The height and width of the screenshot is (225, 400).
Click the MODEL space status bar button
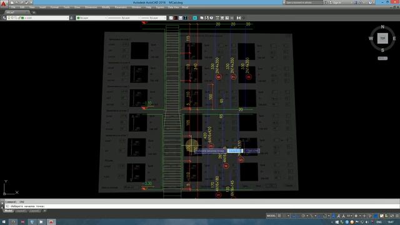click(x=271, y=216)
